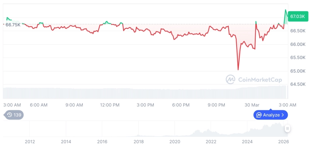The width and height of the screenshot is (314, 146).
Task: Click the lowest dip of the price line
Action: click(x=238, y=70)
